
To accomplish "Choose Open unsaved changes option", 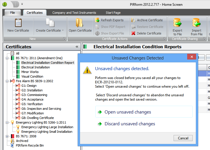I will tap(128, 112).
